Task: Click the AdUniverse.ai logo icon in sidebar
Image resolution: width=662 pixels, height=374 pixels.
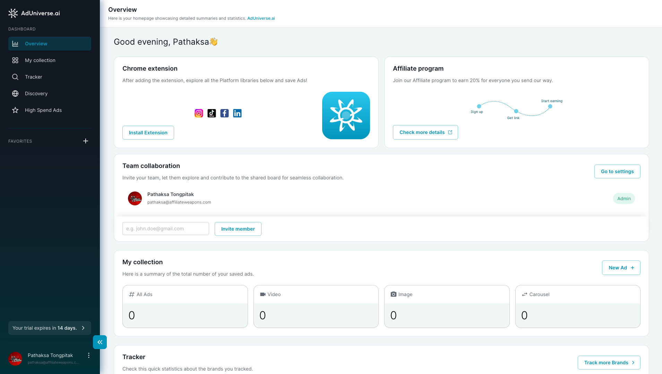Action: pos(13,13)
